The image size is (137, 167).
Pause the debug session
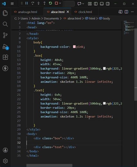(x=27, y=3)
